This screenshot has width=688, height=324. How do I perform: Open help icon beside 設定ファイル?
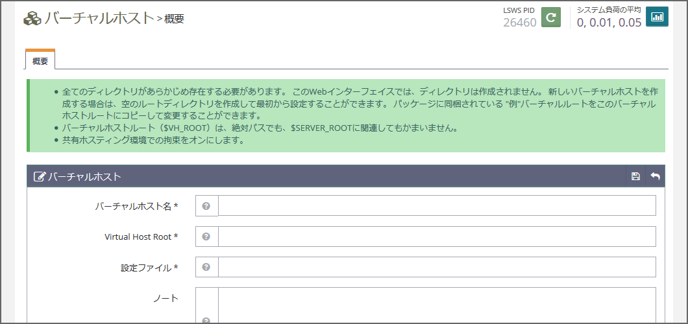(x=206, y=267)
